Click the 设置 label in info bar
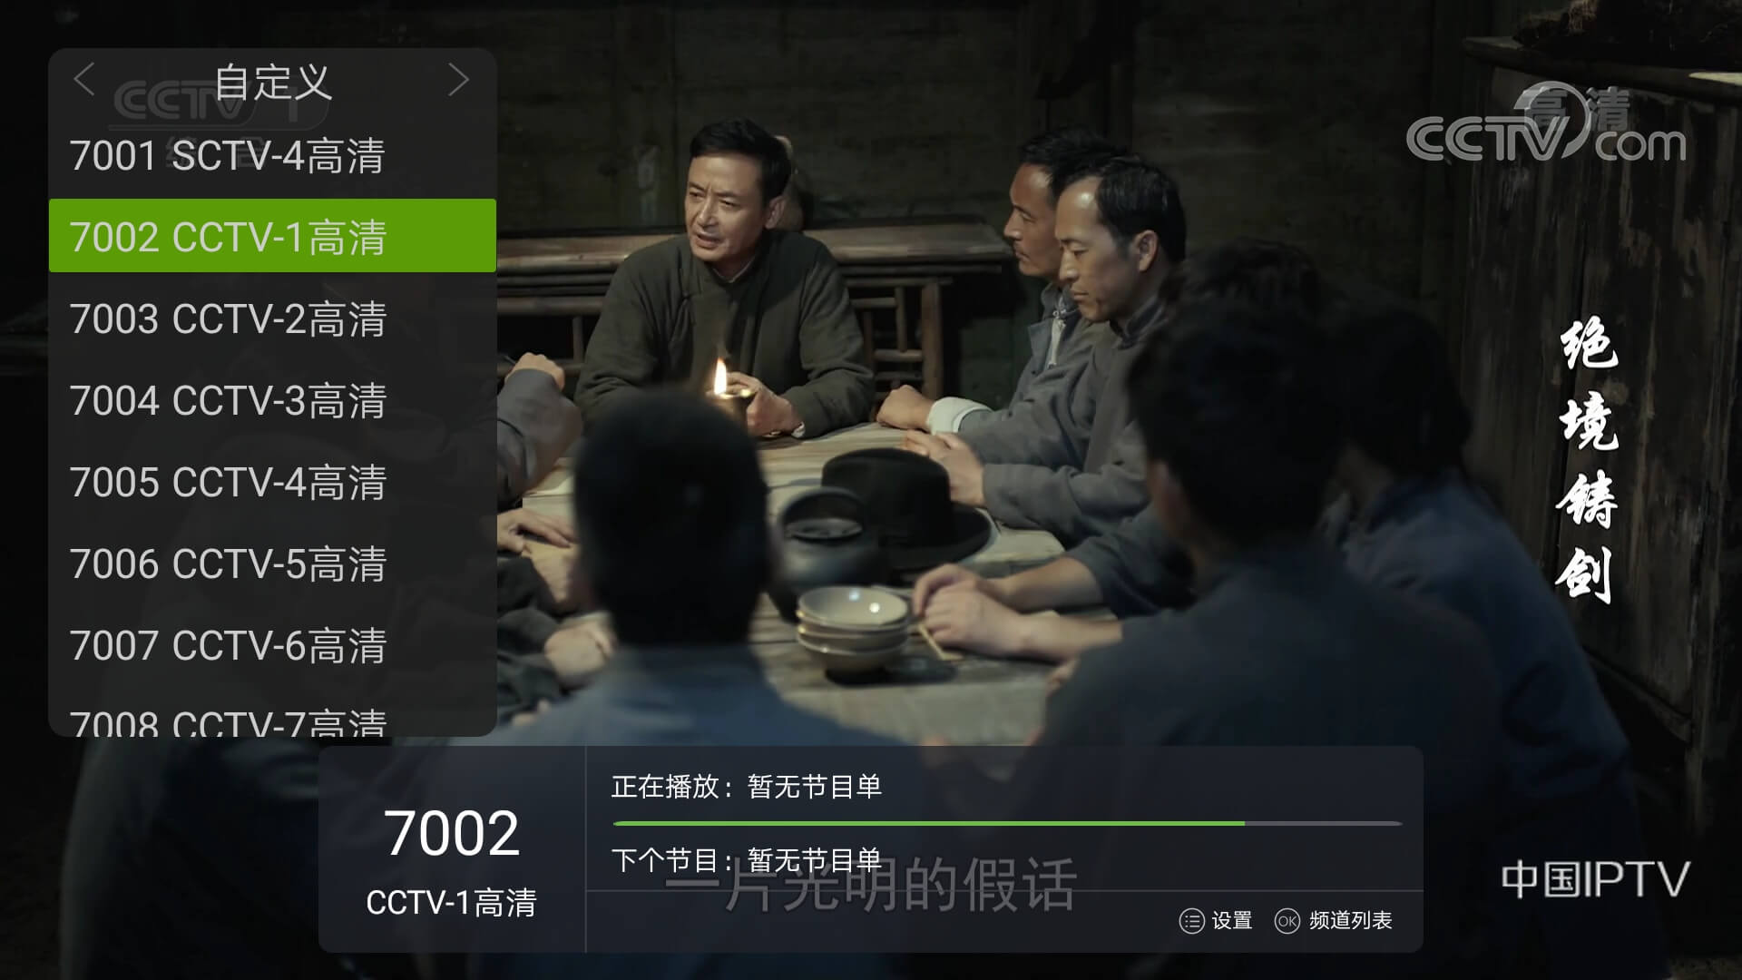The height and width of the screenshot is (980, 1742). click(x=1232, y=921)
